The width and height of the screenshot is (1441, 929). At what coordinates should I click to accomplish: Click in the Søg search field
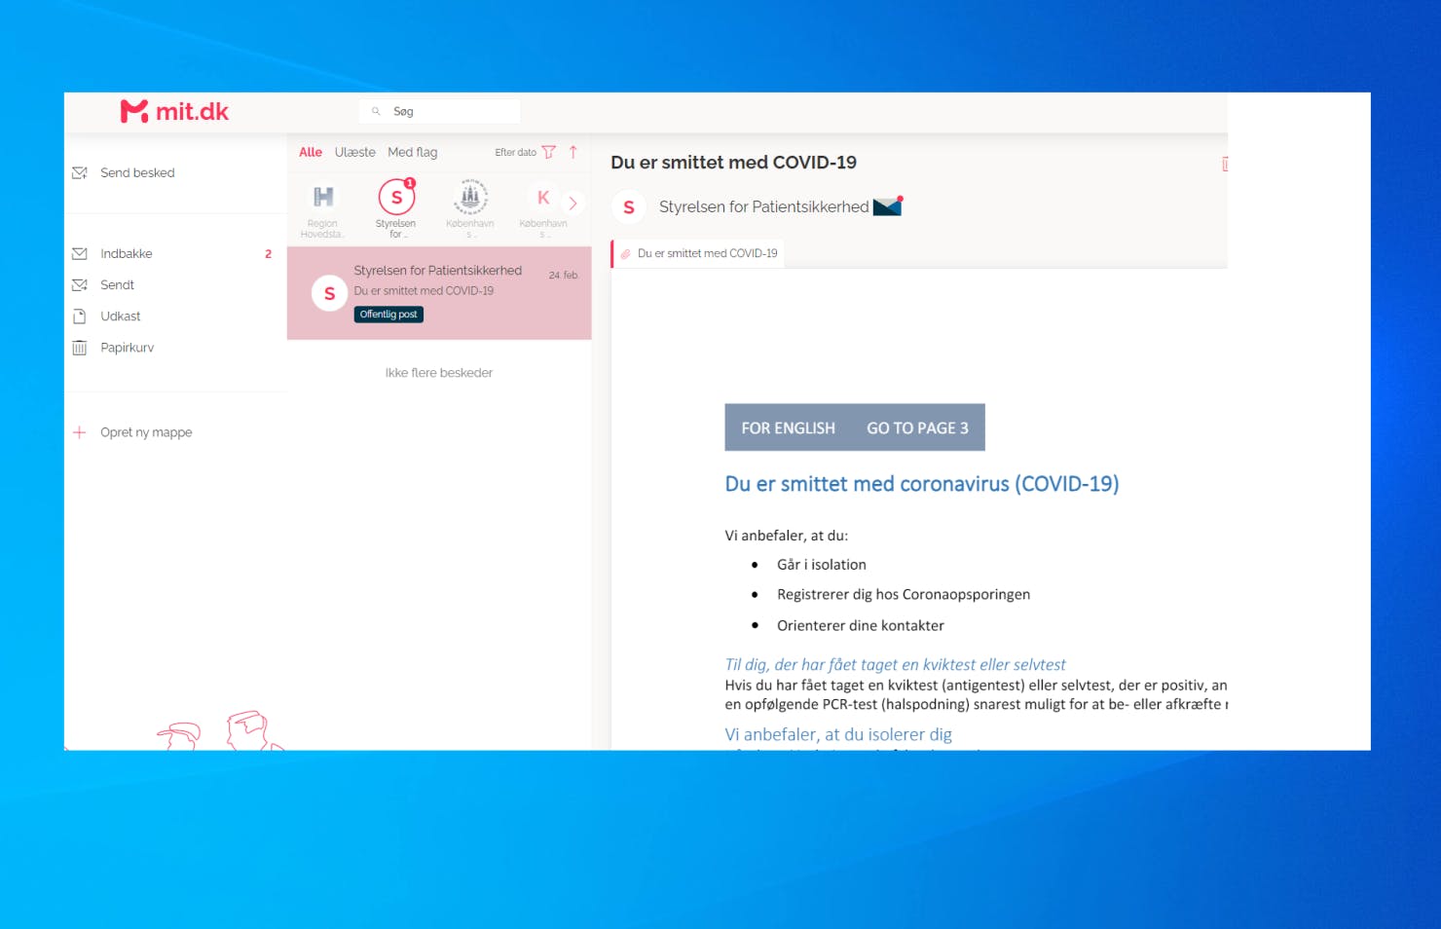(x=448, y=111)
